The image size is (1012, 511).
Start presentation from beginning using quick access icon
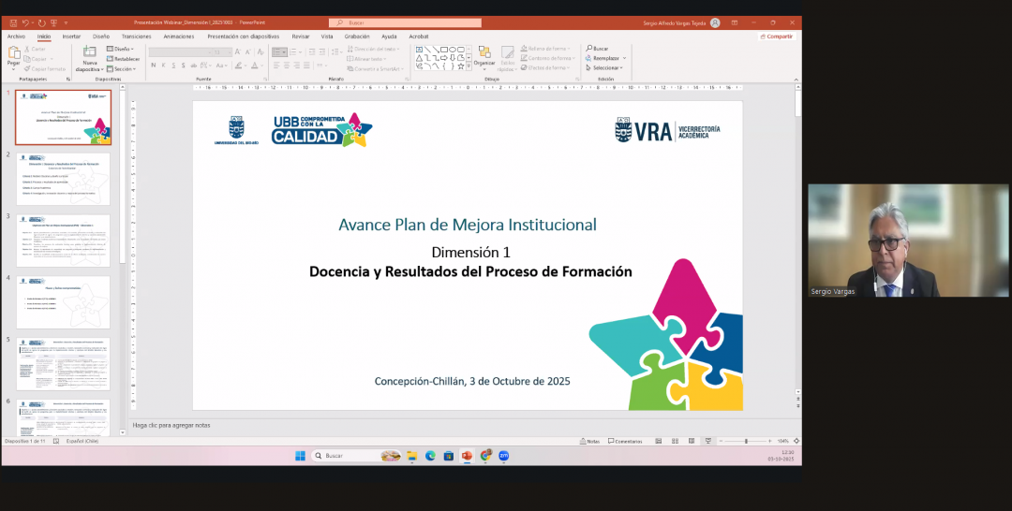click(54, 22)
